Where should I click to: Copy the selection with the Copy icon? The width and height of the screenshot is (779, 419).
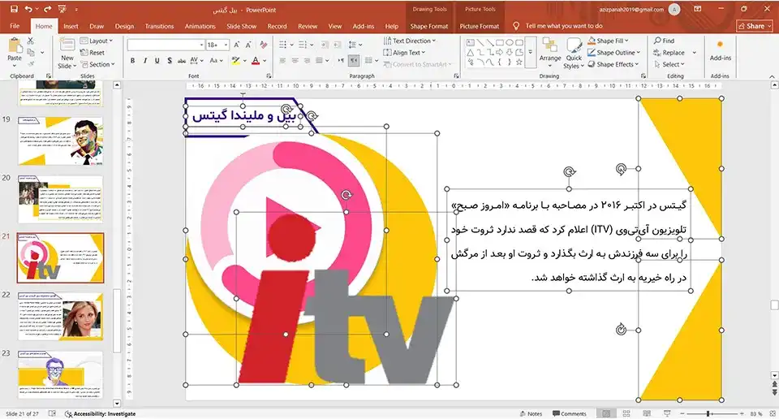click(31, 52)
